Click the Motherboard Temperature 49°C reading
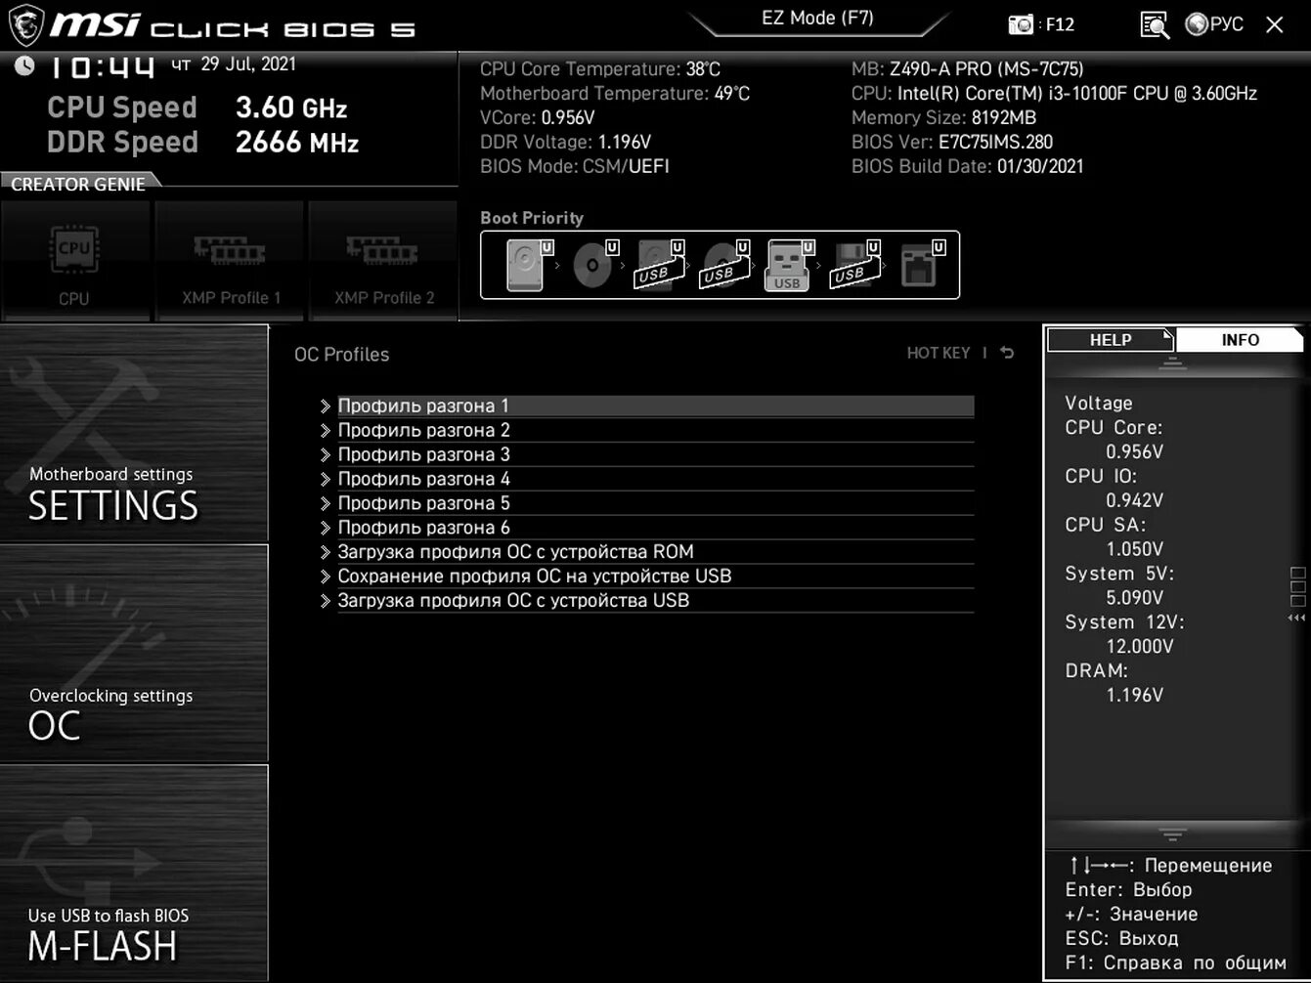This screenshot has width=1311, height=983. pyautogui.click(x=615, y=94)
